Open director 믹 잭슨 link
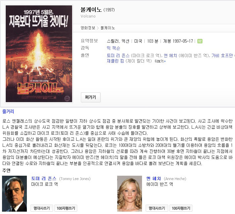 click(x=113, y=48)
